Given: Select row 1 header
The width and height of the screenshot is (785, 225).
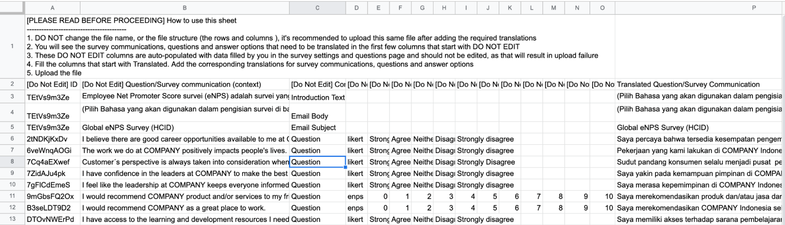Looking at the screenshot, I should point(12,46).
